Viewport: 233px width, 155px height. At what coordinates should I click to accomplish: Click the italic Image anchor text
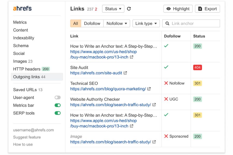76,136
